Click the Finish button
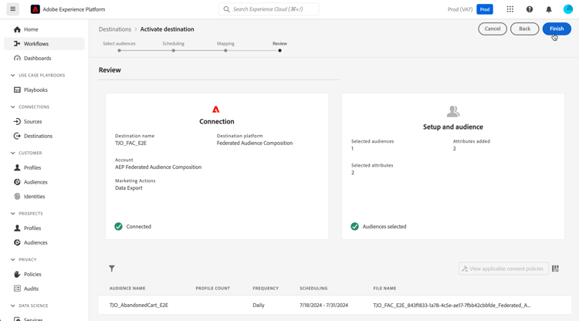This screenshot has width=579, height=321. (557, 29)
